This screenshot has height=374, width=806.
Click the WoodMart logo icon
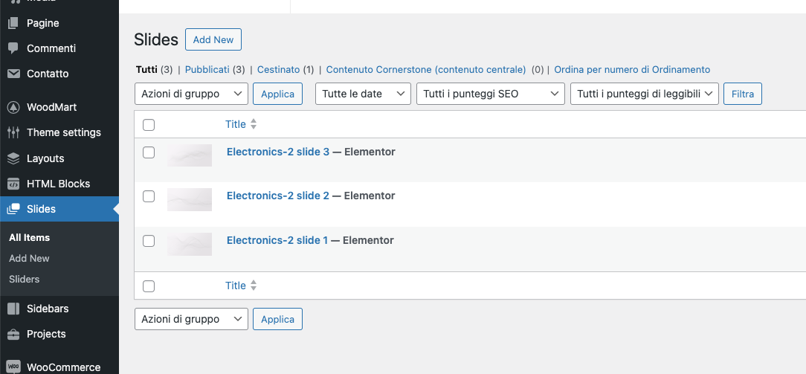pyautogui.click(x=13, y=107)
